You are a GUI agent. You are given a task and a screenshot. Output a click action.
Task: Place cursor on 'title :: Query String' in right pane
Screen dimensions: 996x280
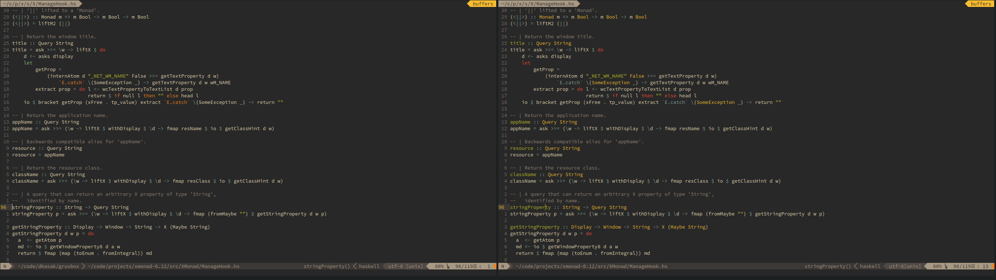point(541,43)
